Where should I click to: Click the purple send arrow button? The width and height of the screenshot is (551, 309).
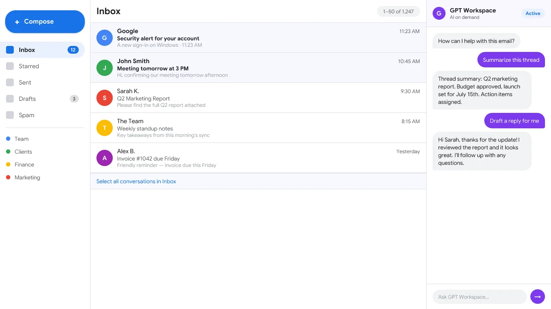tap(538, 297)
